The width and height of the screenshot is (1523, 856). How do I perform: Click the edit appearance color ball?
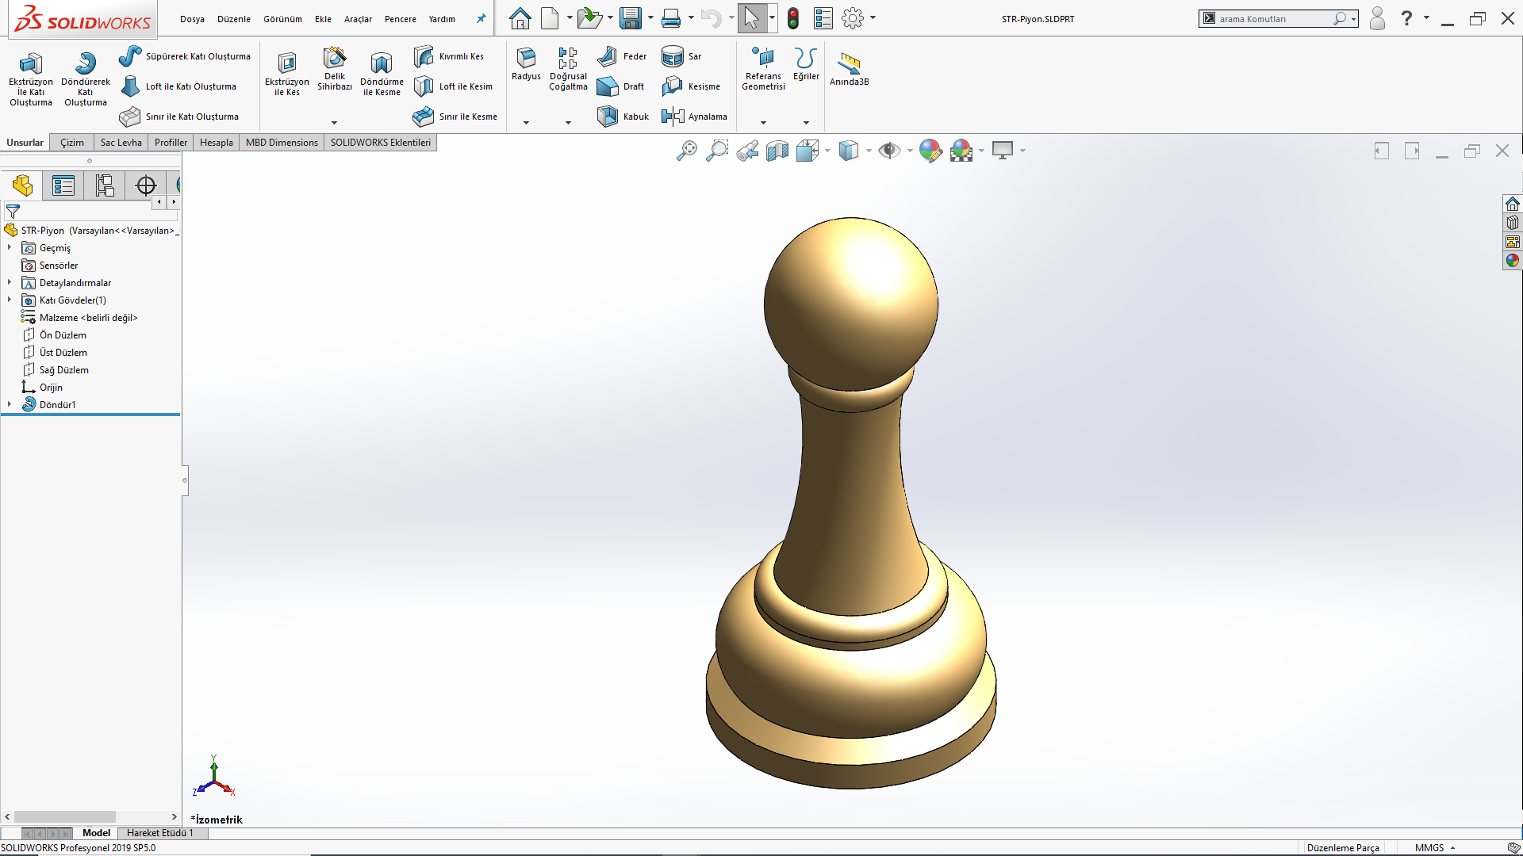930,151
